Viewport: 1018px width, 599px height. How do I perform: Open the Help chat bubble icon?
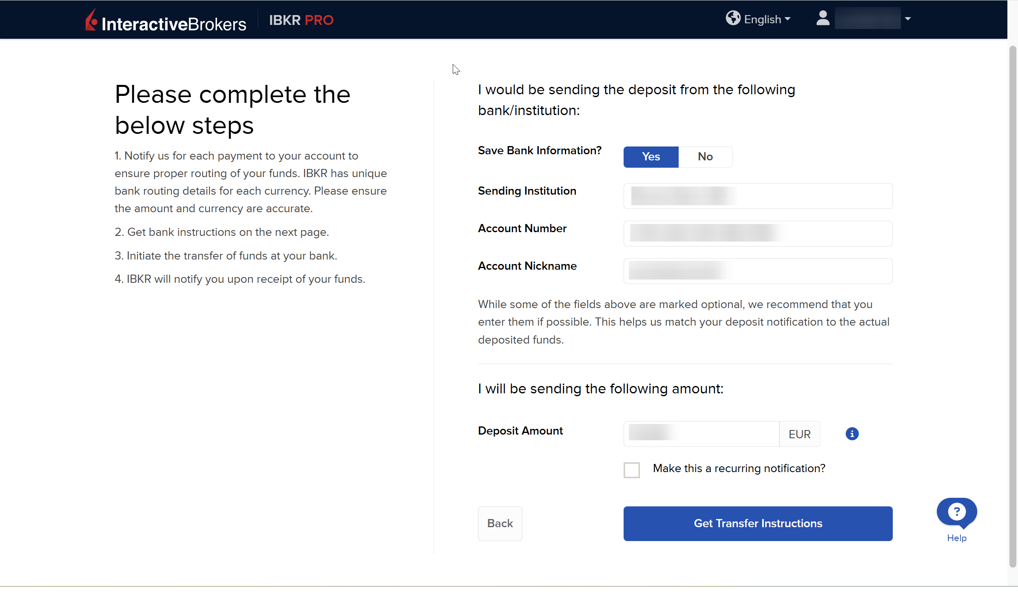(956, 512)
